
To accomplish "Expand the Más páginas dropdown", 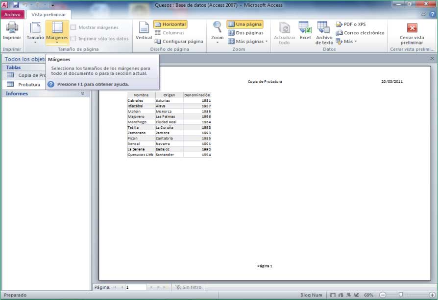I will pyautogui.click(x=248, y=42).
